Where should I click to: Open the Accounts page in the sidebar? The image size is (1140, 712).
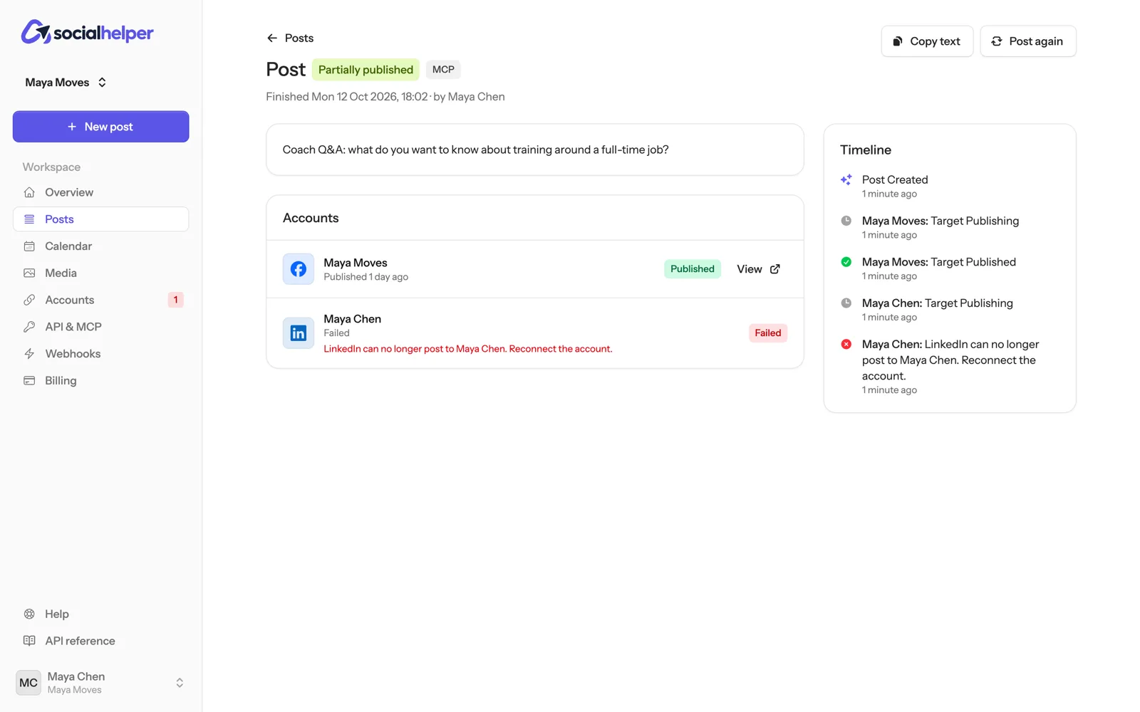tap(100, 300)
